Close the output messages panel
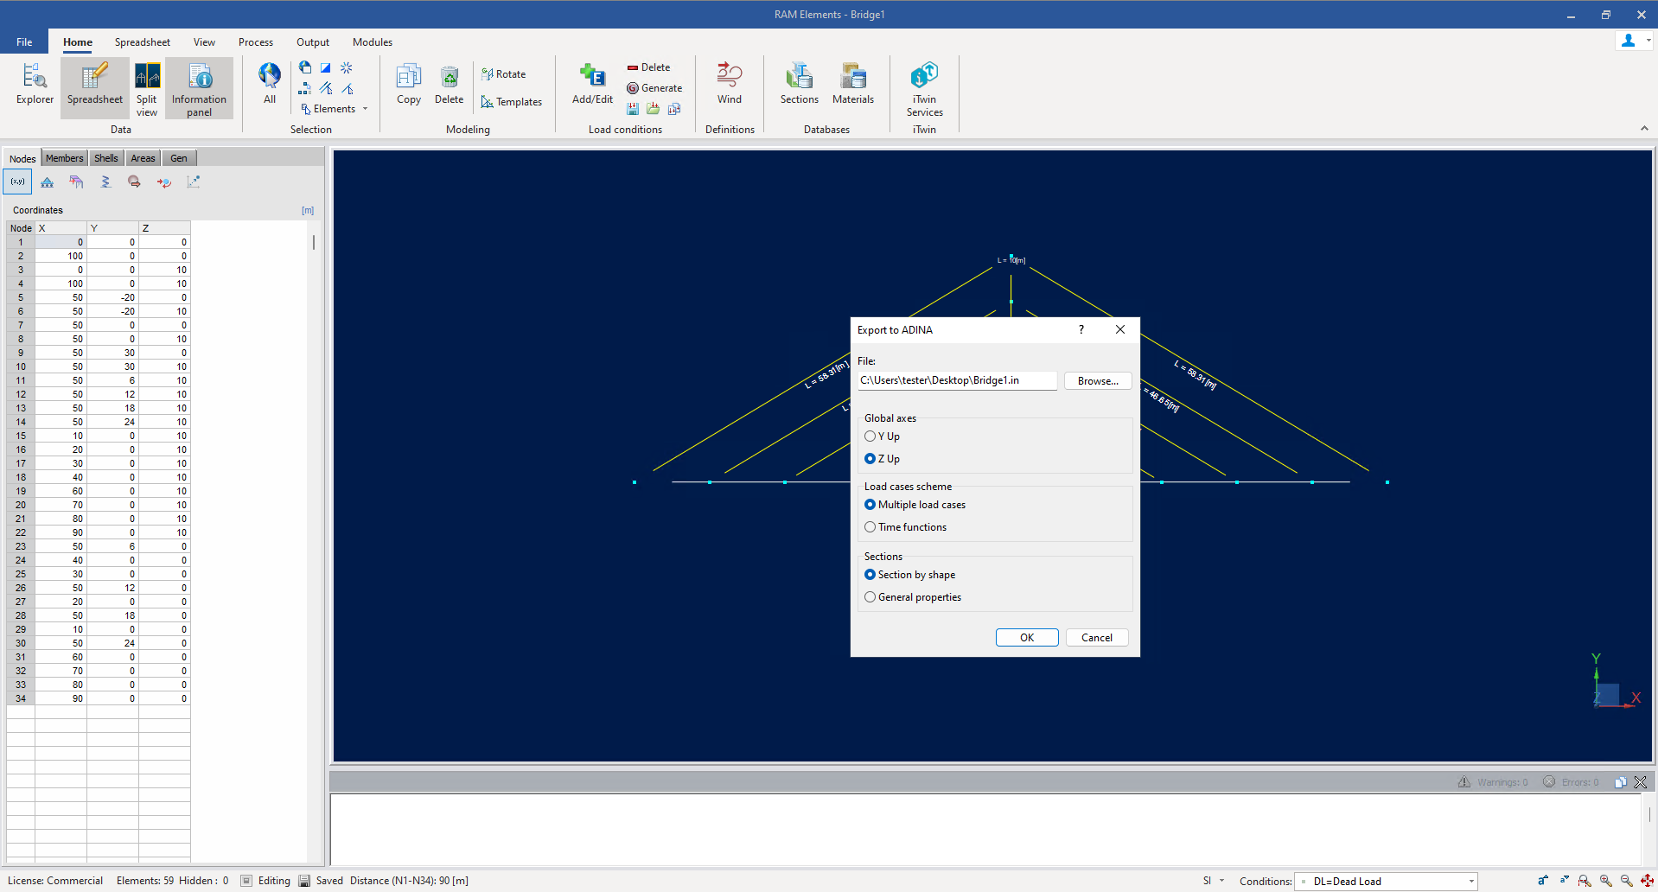Viewport: 1658px width, 892px height. tap(1640, 782)
